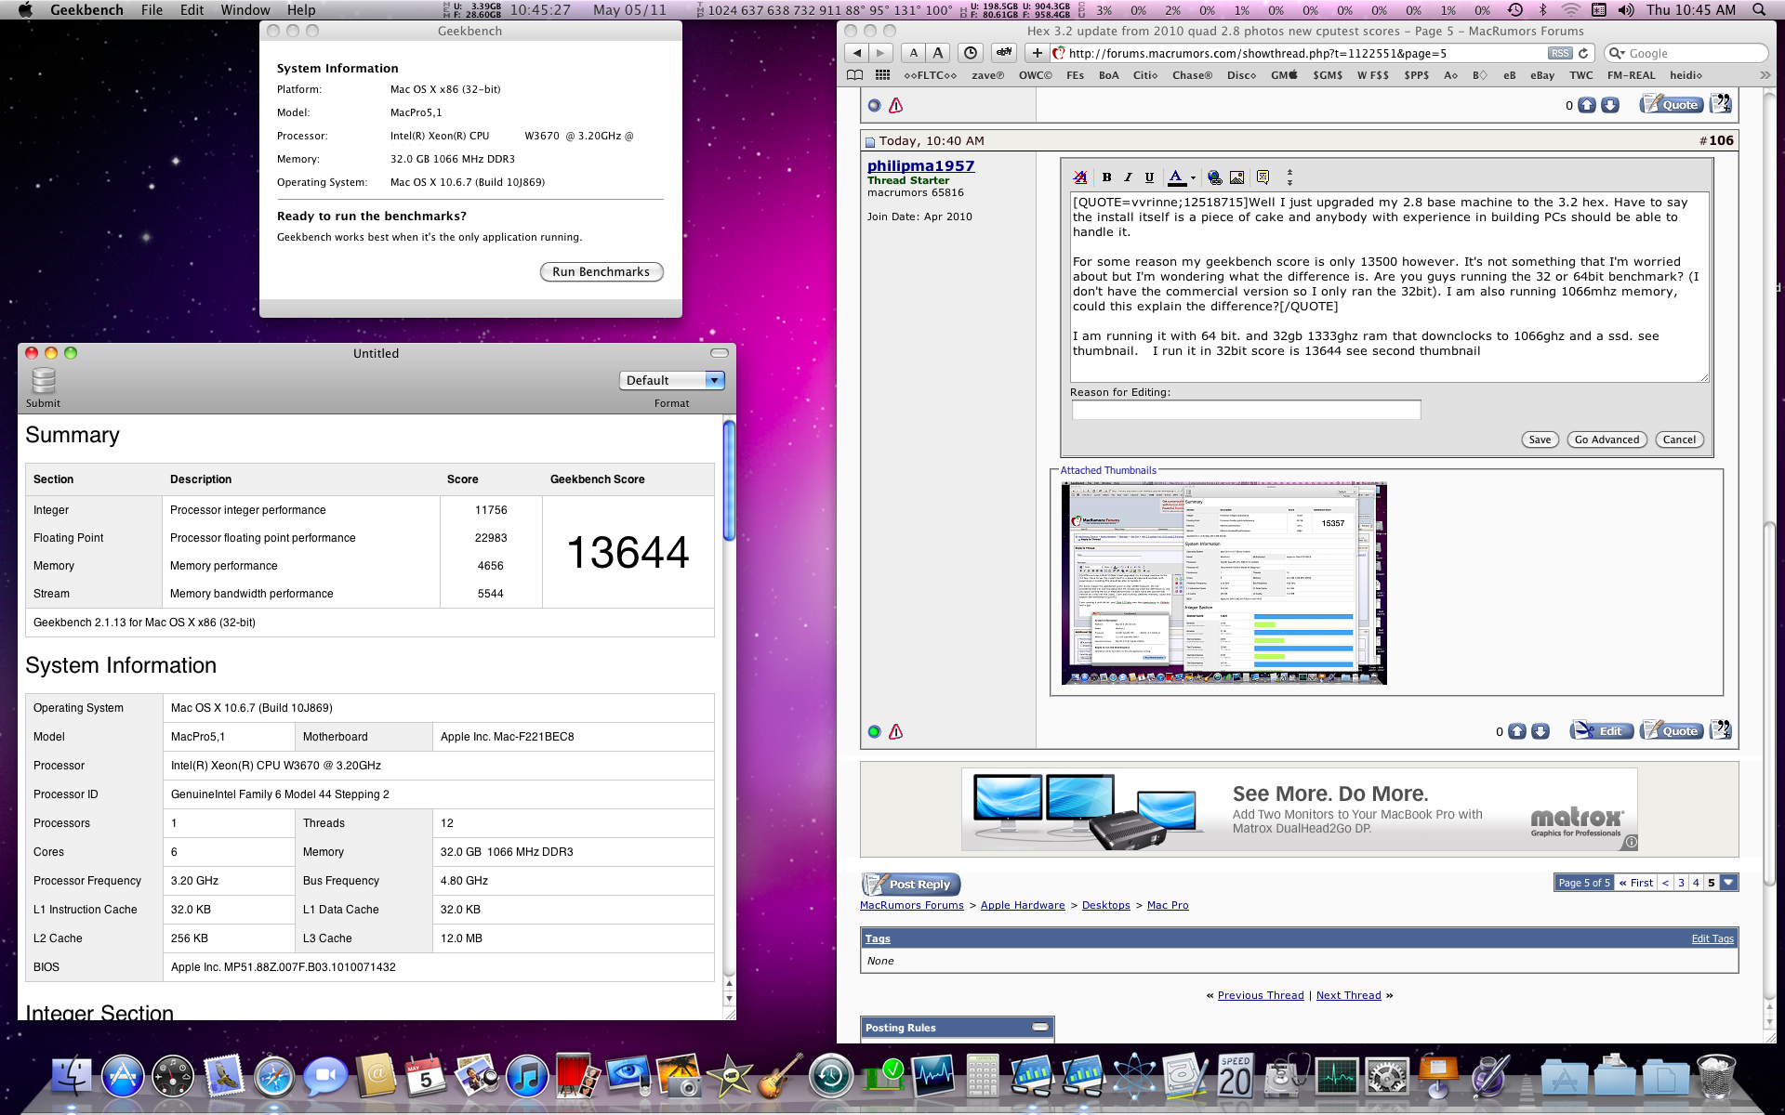Viewport: 1785px width, 1115px height.
Task: Toggle Underline formatting in post editor
Action: (x=1149, y=177)
